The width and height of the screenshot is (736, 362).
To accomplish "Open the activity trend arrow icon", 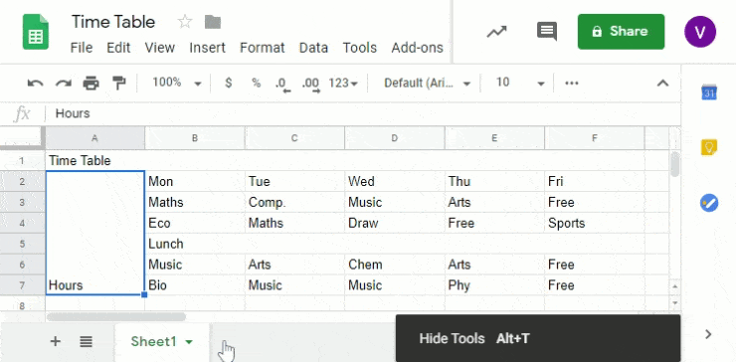I will 496,32.
